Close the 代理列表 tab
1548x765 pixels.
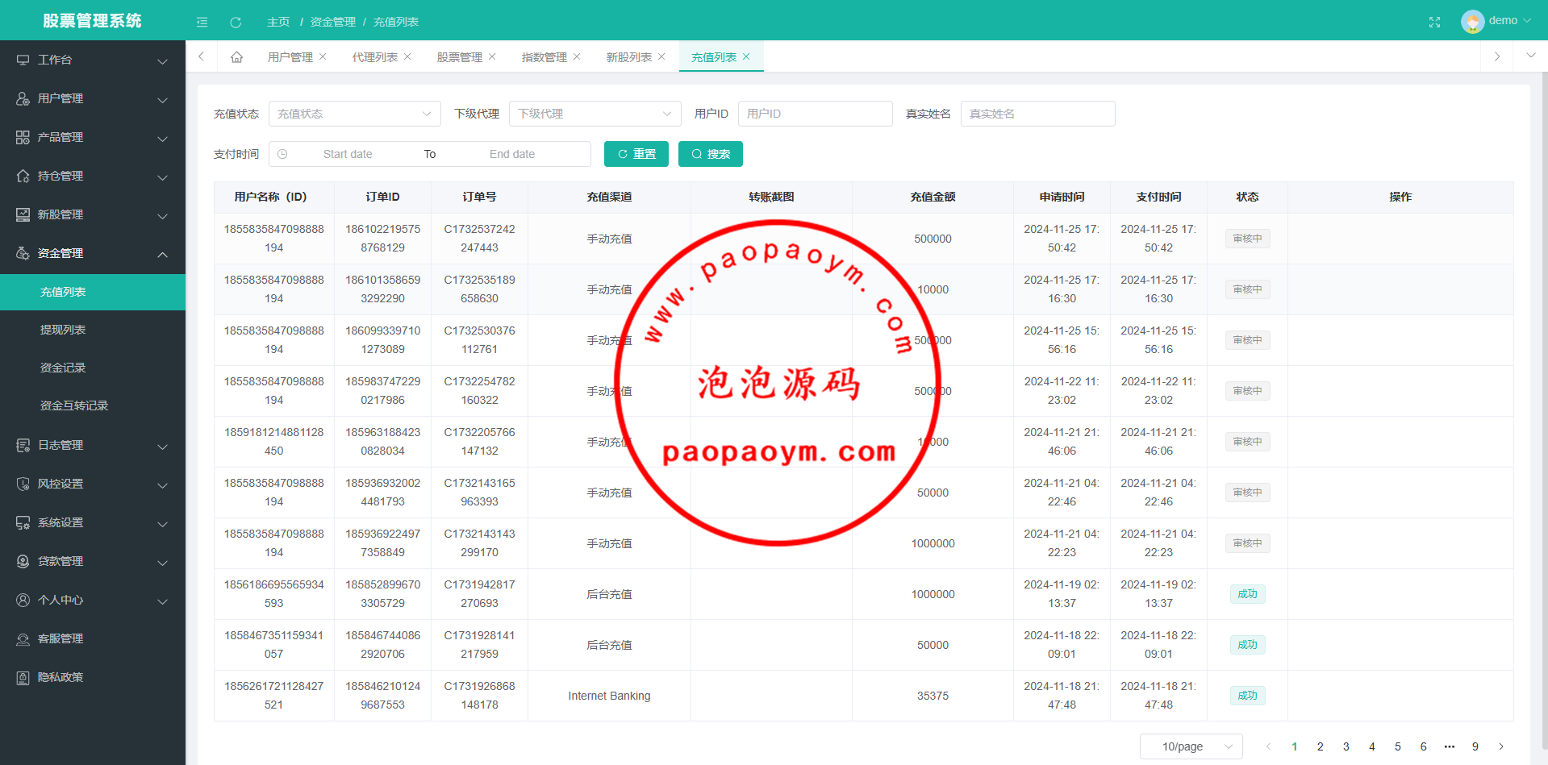pyautogui.click(x=407, y=56)
